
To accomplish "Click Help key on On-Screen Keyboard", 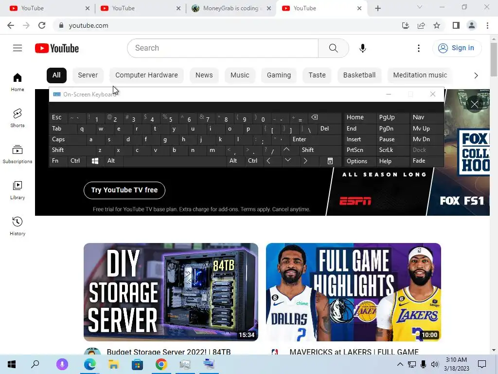I will (392, 161).
